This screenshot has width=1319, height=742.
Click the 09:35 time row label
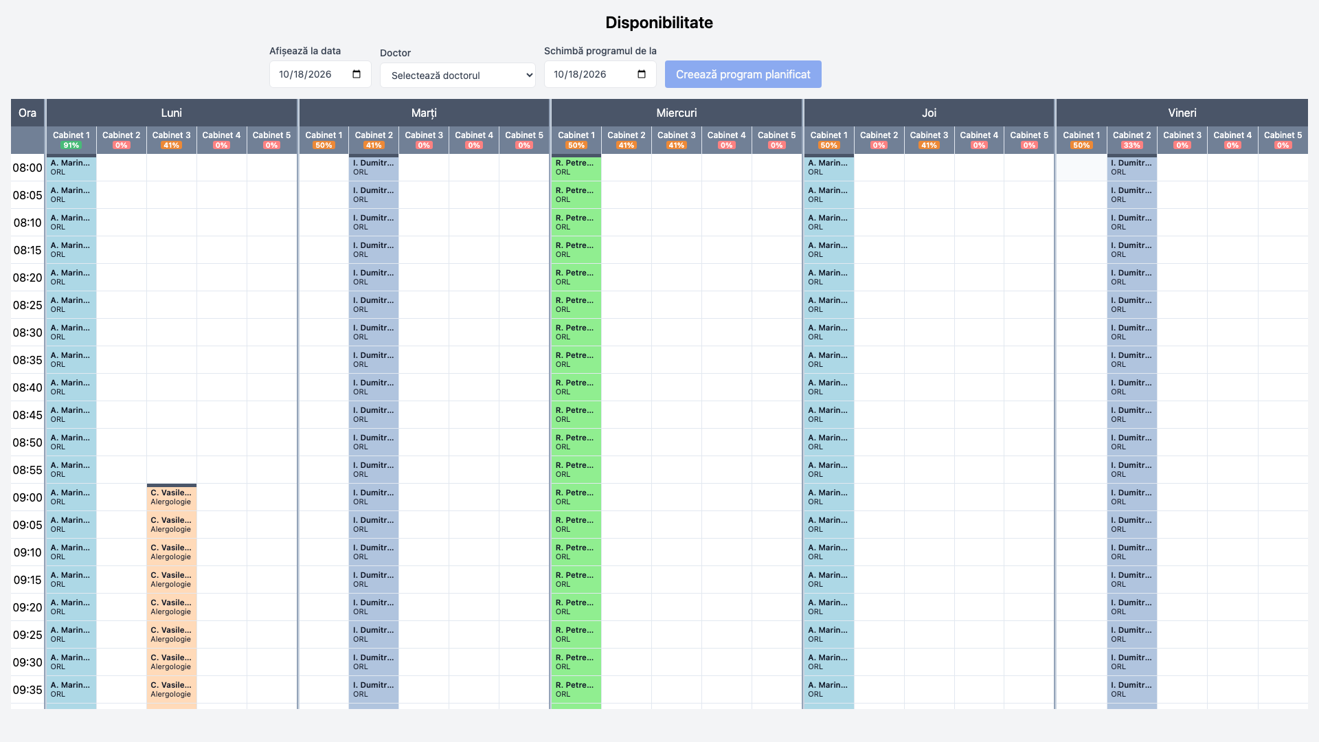click(x=27, y=690)
